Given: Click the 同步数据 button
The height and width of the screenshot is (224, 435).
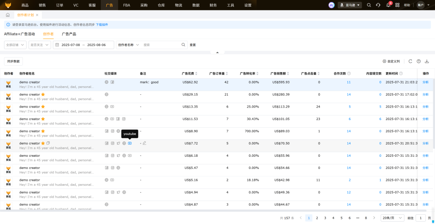Looking at the screenshot, I should click(x=13, y=61).
